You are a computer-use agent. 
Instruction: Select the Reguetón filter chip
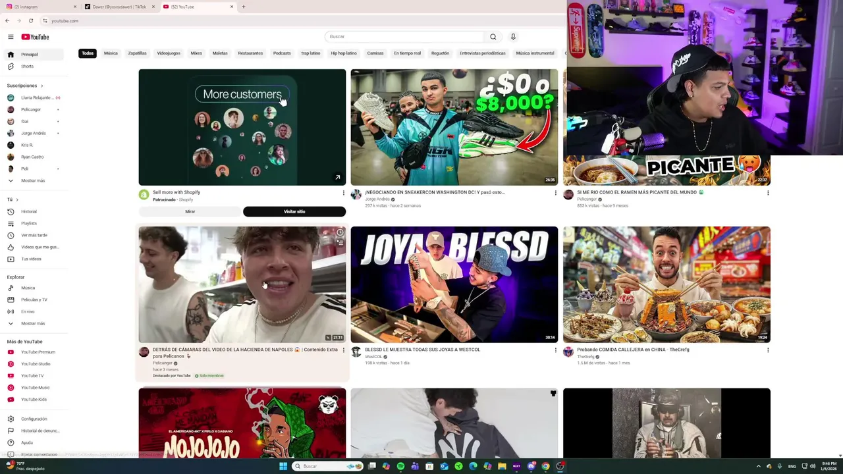(440, 53)
